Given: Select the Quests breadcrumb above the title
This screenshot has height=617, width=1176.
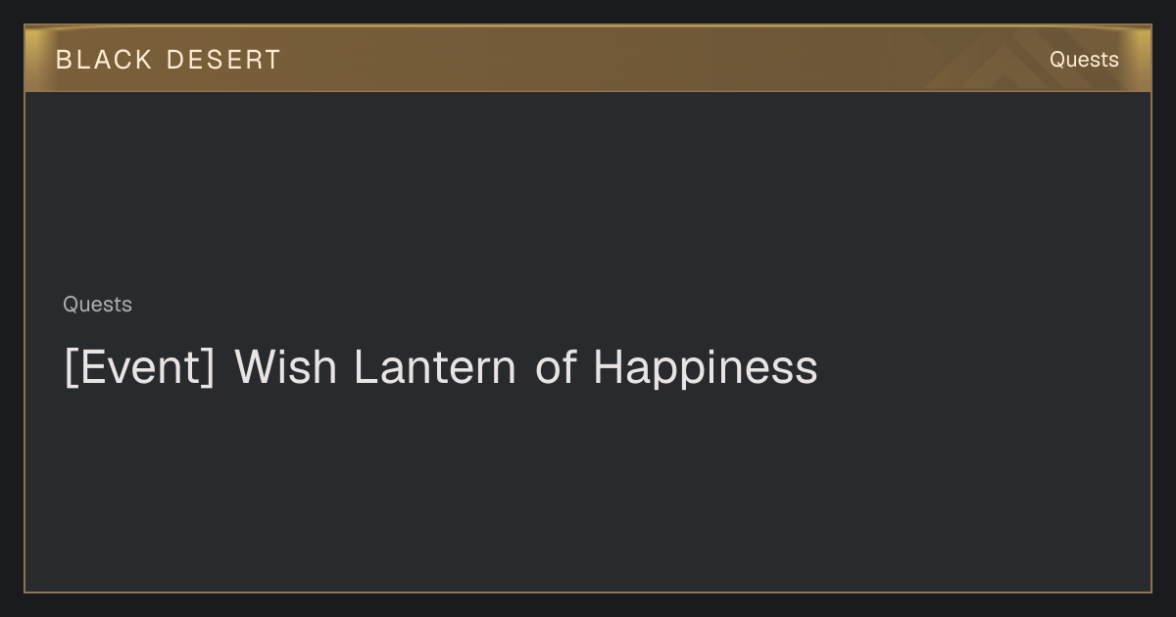Looking at the screenshot, I should pos(97,305).
